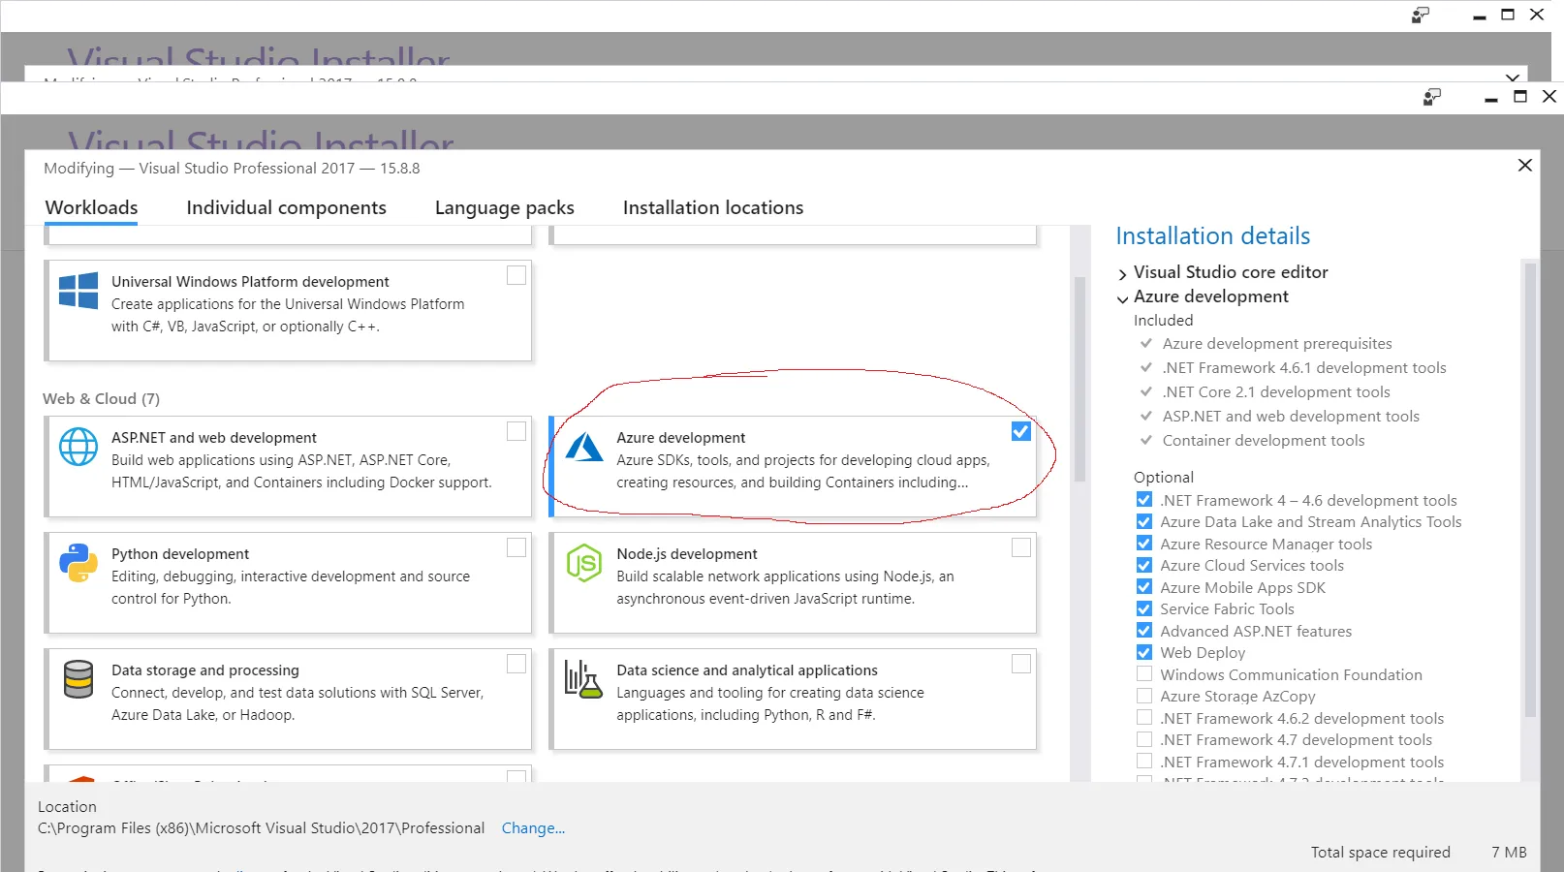This screenshot has height=872, width=1564.
Task: Click the workloads list vertical scrollbar
Action: [x=1079, y=380]
